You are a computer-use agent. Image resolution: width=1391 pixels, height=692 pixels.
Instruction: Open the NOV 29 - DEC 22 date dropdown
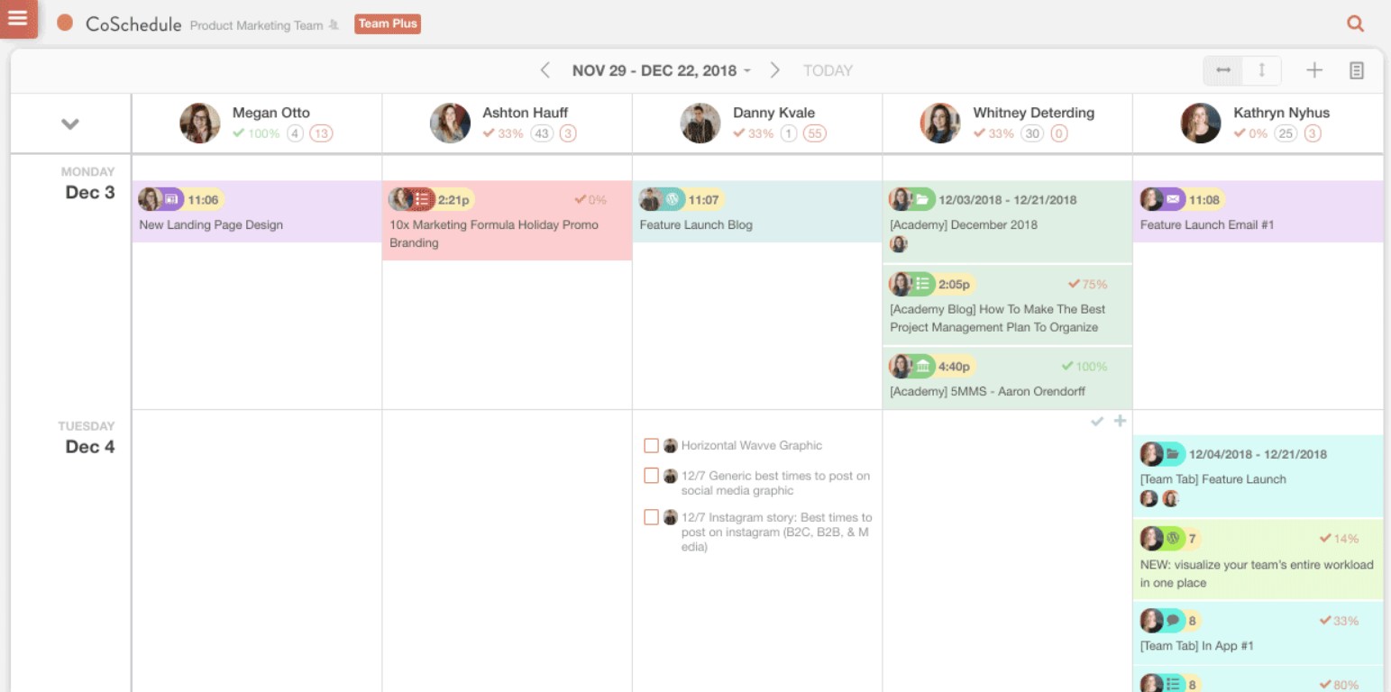[x=659, y=69]
